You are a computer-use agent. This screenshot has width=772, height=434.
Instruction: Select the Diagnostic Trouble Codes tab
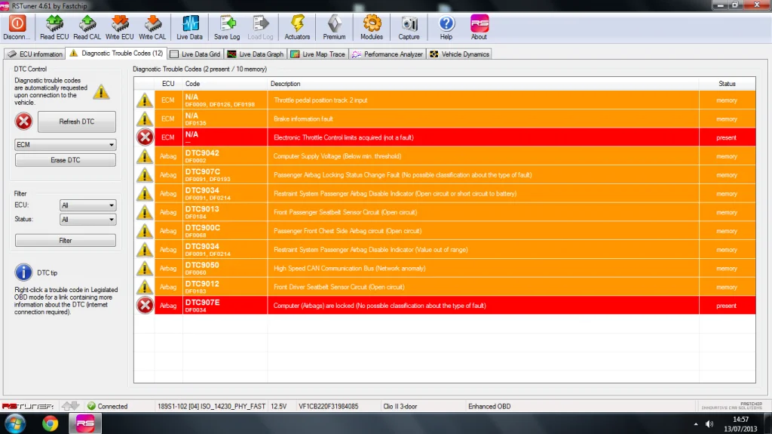coord(115,54)
